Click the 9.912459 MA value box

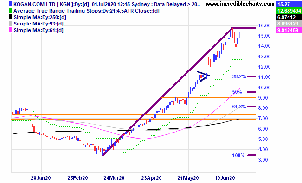(289, 30)
